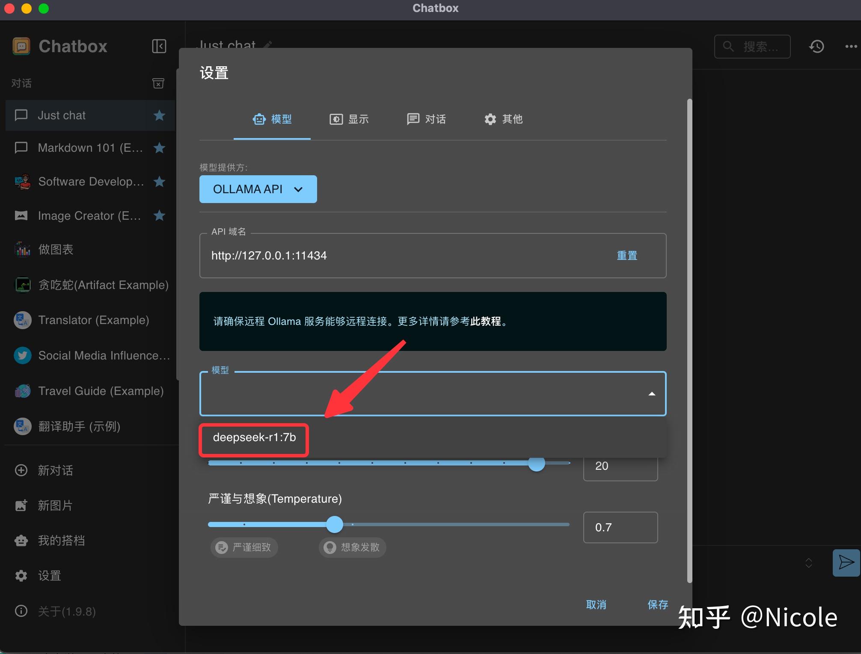Select the 严谨细致 preset chip
861x654 pixels.
tap(244, 547)
